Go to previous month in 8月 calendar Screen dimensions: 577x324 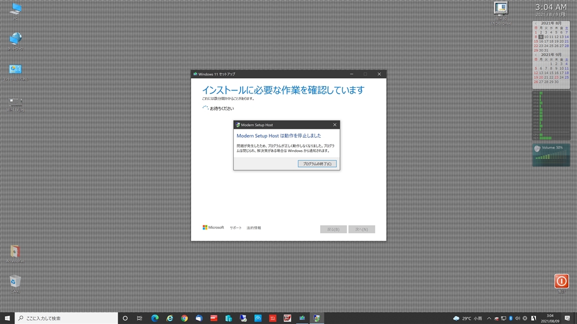point(535,23)
